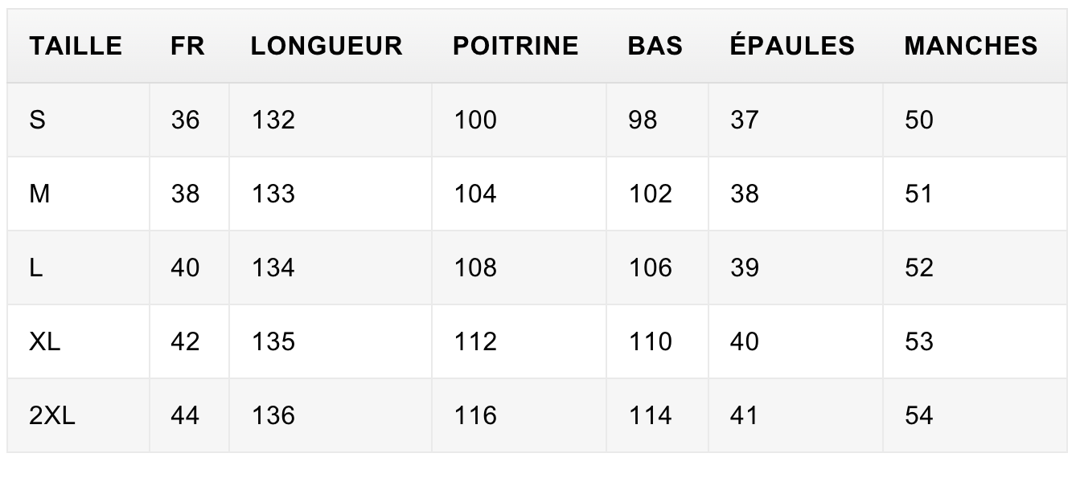This screenshot has height=490, width=1076.
Task: Click the FR column header
Action: point(188,46)
